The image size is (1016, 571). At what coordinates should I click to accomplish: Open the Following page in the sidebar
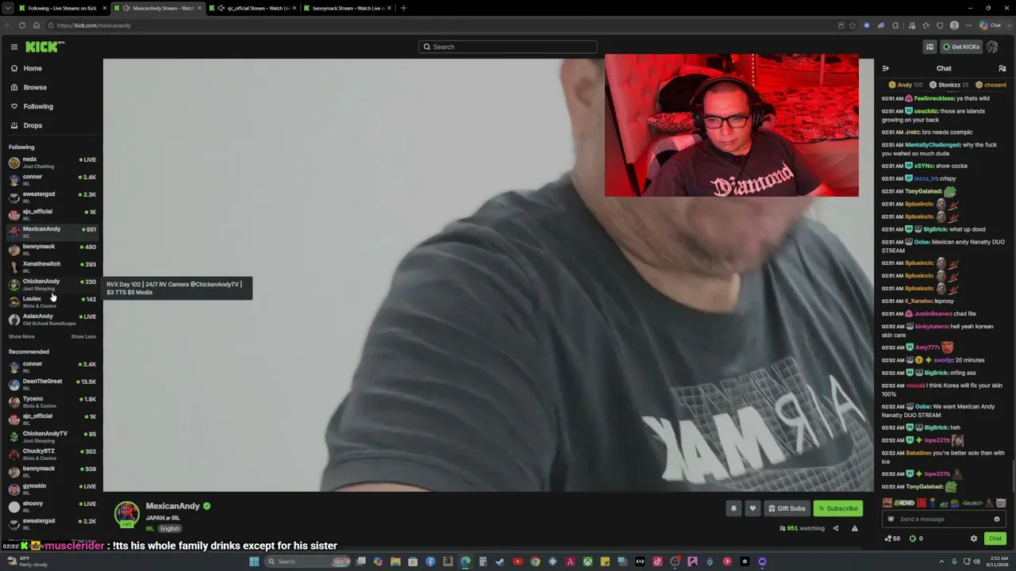tap(37, 106)
